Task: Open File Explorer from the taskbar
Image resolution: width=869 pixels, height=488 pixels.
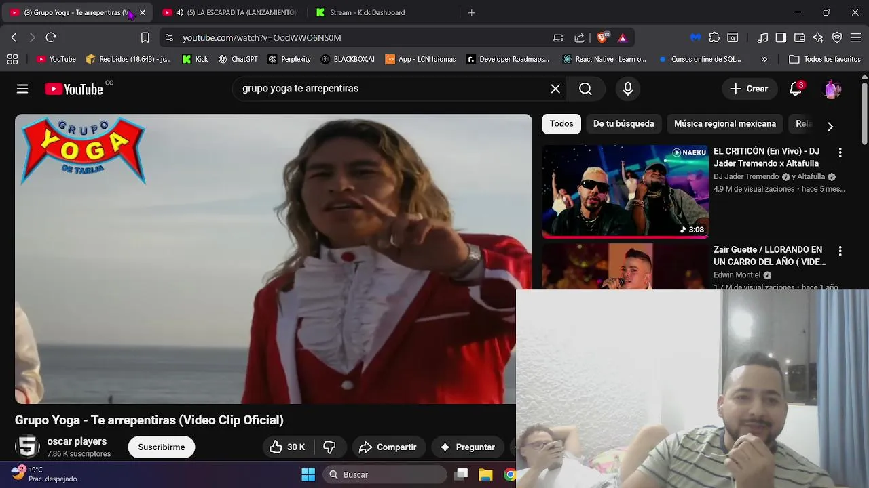Action: [x=485, y=474]
